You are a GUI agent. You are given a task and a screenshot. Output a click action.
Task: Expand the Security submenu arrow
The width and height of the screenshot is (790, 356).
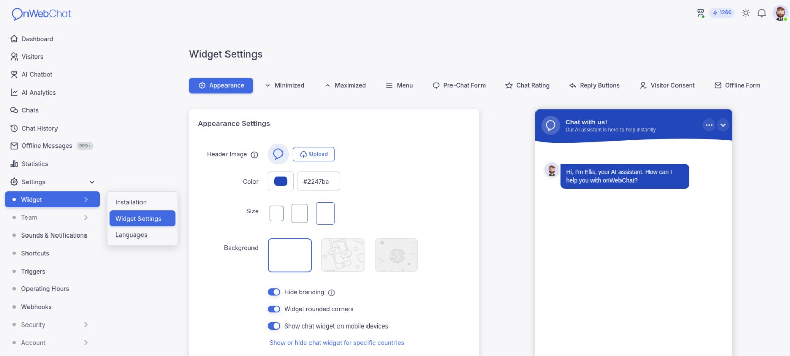tap(86, 324)
